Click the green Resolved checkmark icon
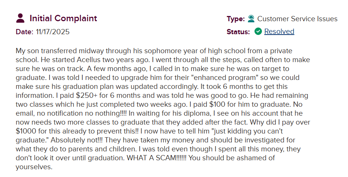This screenshot has height=177, width=348. pos(258,31)
